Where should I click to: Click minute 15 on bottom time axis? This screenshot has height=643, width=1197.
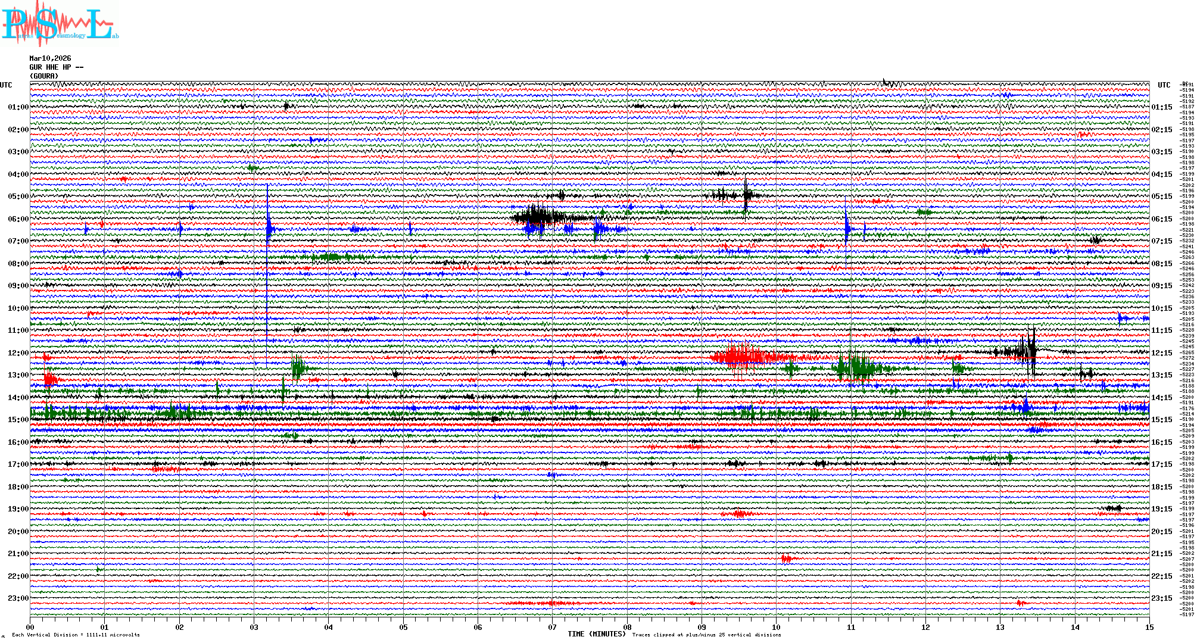click(1149, 627)
